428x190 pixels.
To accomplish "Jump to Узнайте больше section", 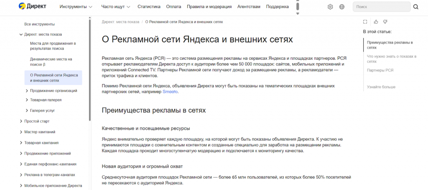I will (x=381, y=87).
